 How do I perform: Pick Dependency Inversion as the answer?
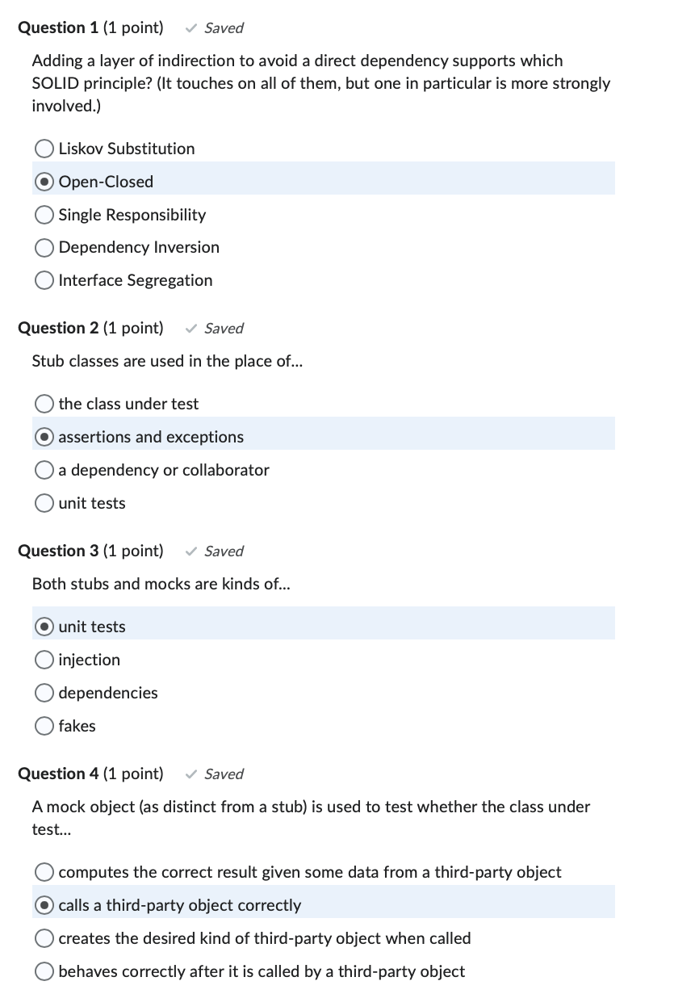(x=44, y=247)
